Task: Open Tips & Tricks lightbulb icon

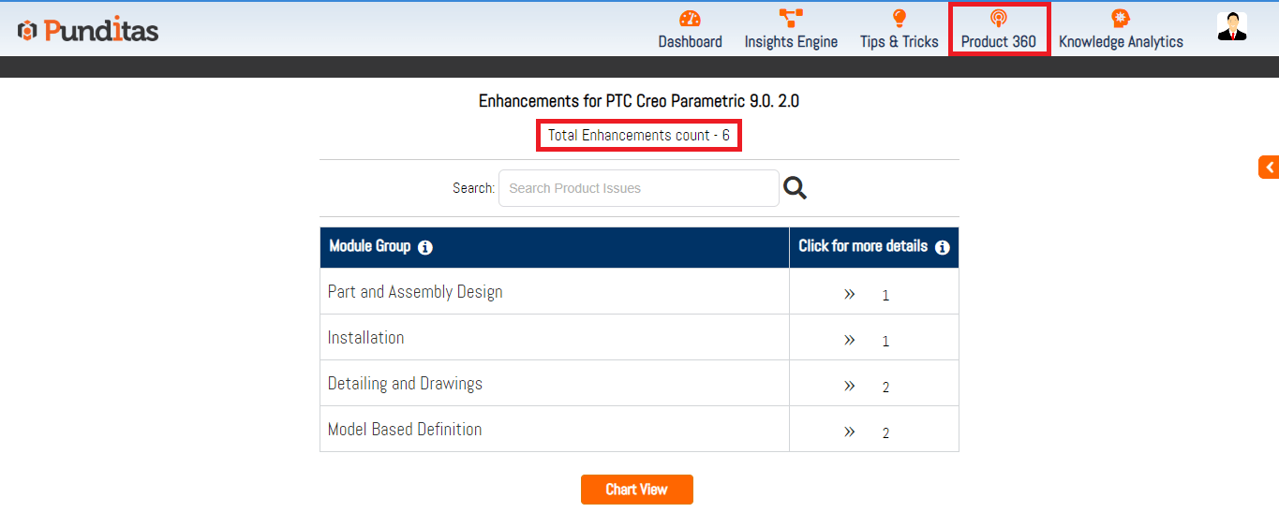Action: coord(899,19)
